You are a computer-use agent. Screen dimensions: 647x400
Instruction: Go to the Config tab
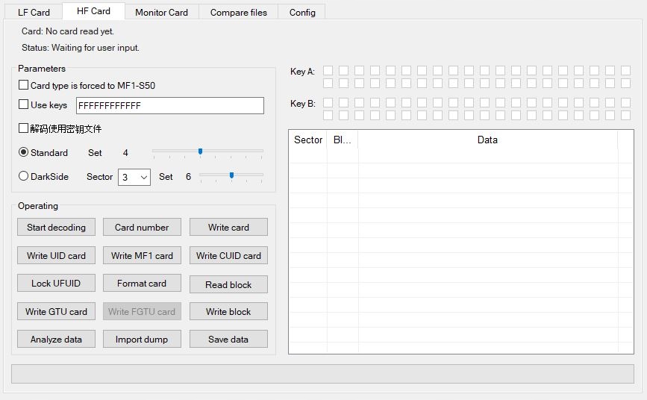click(302, 12)
